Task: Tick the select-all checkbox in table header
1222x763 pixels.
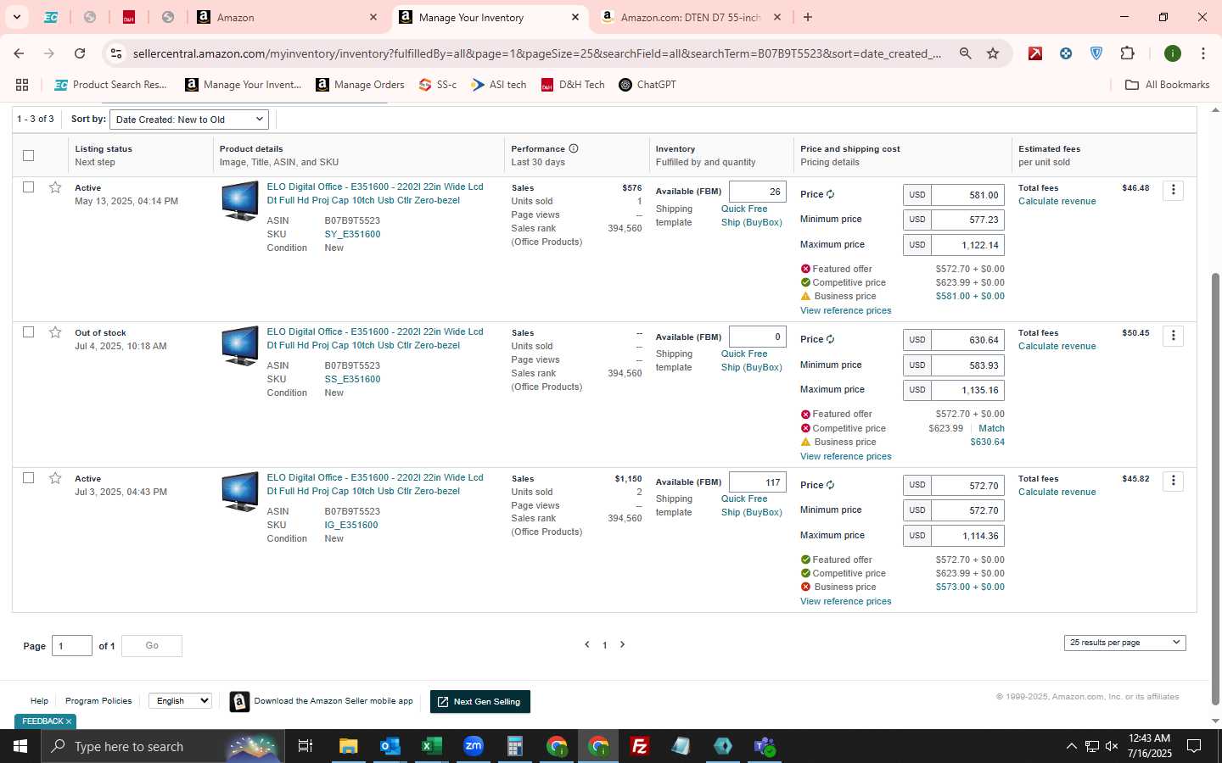Action: (28, 155)
